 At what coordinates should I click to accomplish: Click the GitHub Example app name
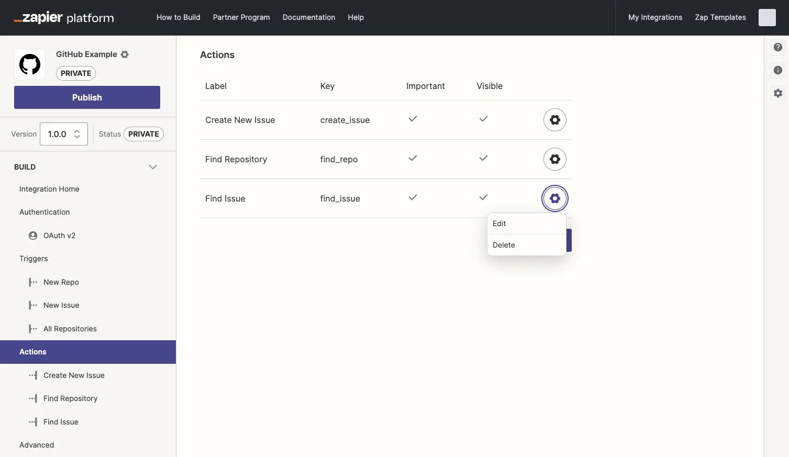86,54
